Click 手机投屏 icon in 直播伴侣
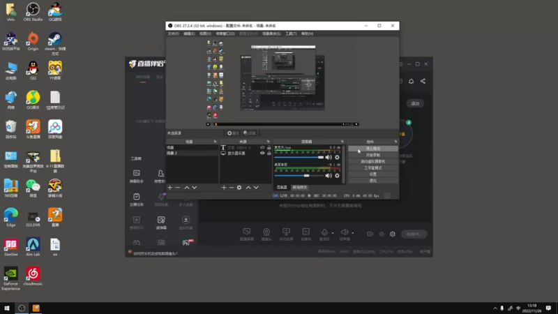Viewport: 558px width, 314px height. pos(286,234)
